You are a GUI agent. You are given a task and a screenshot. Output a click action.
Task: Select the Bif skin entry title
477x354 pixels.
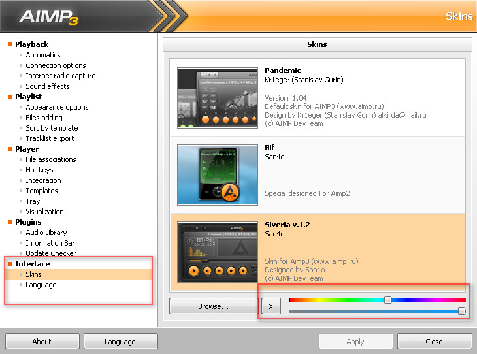(x=269, y=148)
